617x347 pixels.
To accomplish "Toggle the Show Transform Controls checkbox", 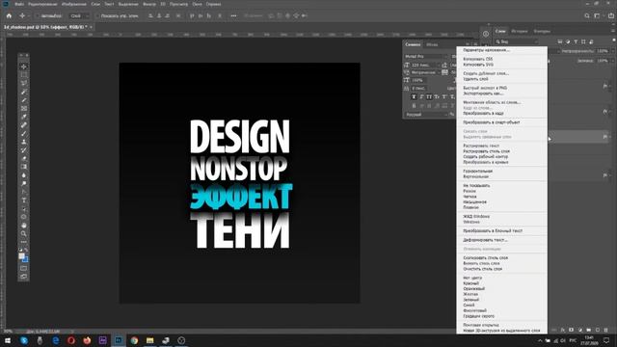I will [97, 16].
